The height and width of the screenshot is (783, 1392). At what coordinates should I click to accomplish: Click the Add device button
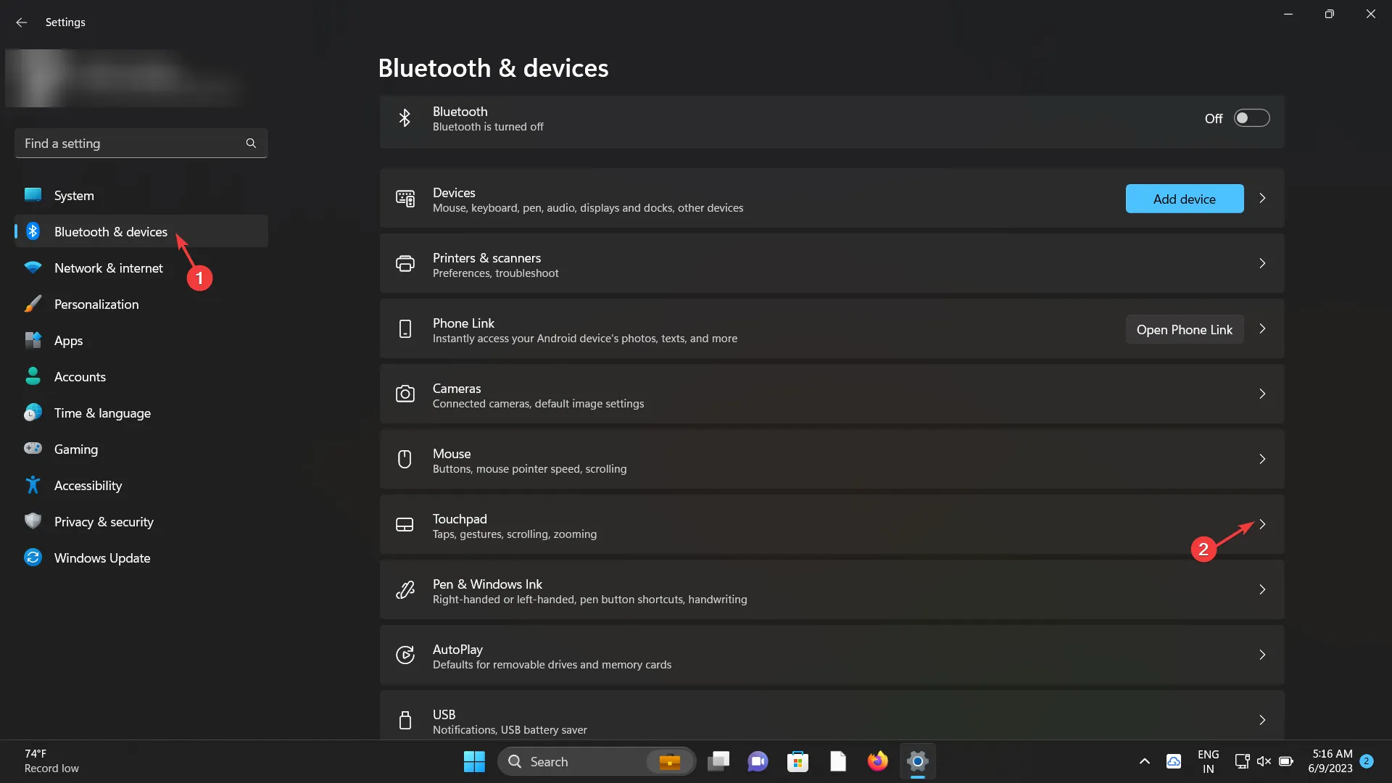1184,198
